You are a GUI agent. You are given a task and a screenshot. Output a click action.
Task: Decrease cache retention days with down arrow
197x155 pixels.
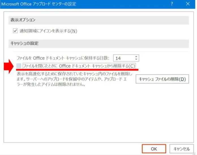[136, 59]
